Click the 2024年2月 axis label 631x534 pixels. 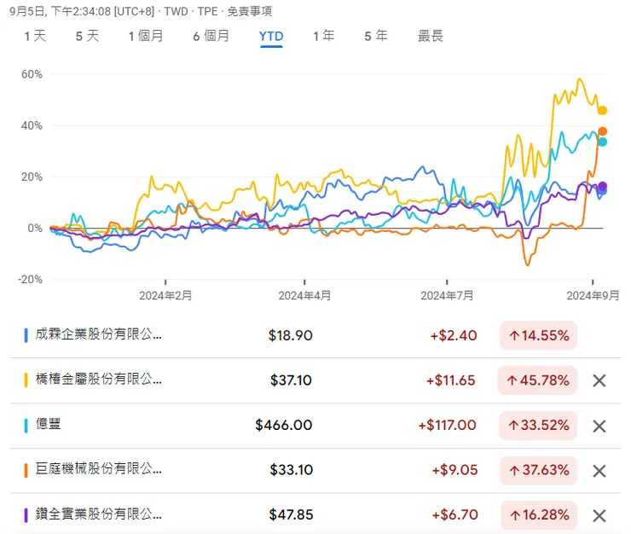coord(165,296)
